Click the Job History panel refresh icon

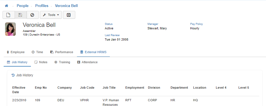[x=13, y=75]
